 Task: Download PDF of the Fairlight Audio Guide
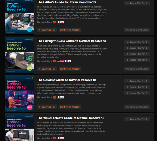47,69
